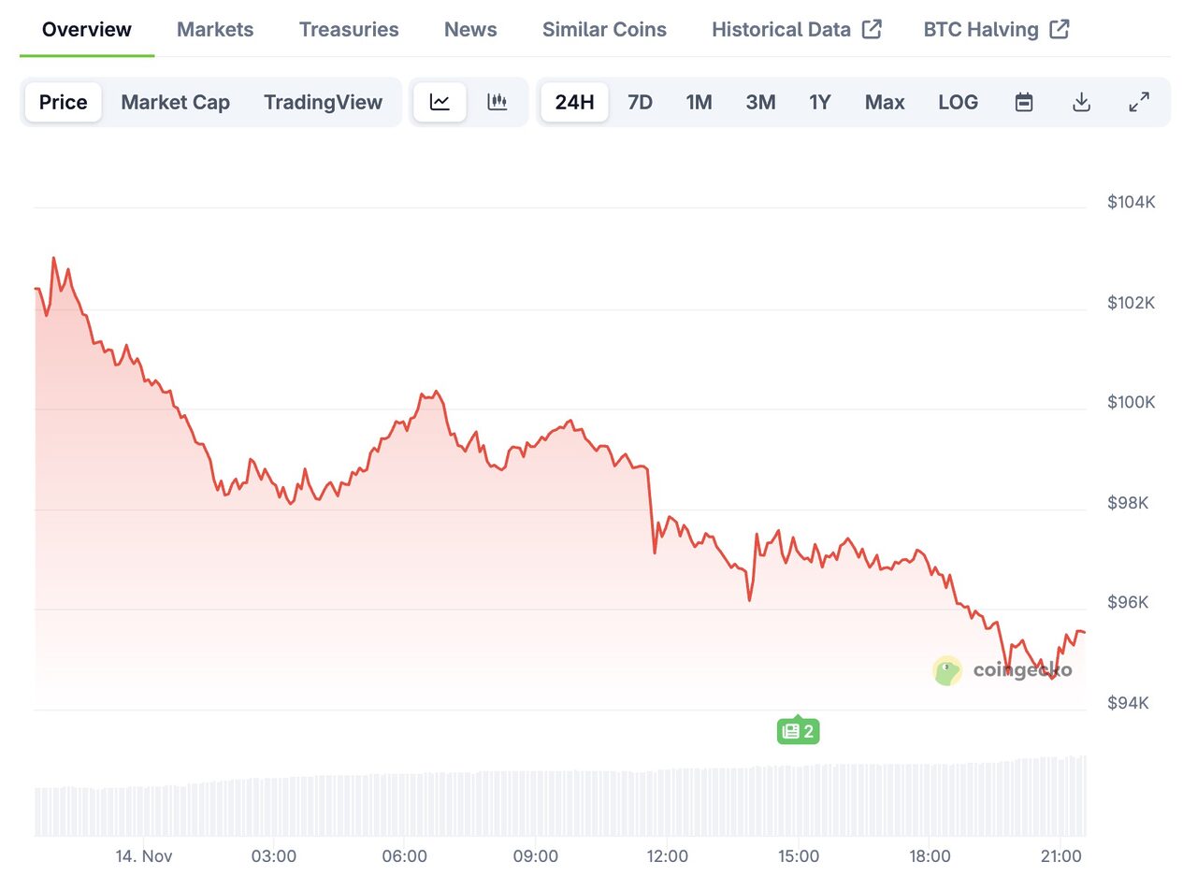Select the 3M range option
1197x890 pixels.
pyautogui.click(x=760, y=102)
